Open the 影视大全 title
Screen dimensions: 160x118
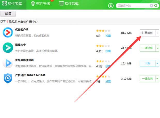(20, 45)
